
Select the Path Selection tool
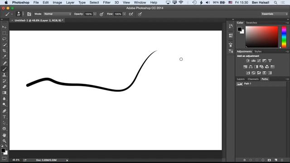pos(4,123)
